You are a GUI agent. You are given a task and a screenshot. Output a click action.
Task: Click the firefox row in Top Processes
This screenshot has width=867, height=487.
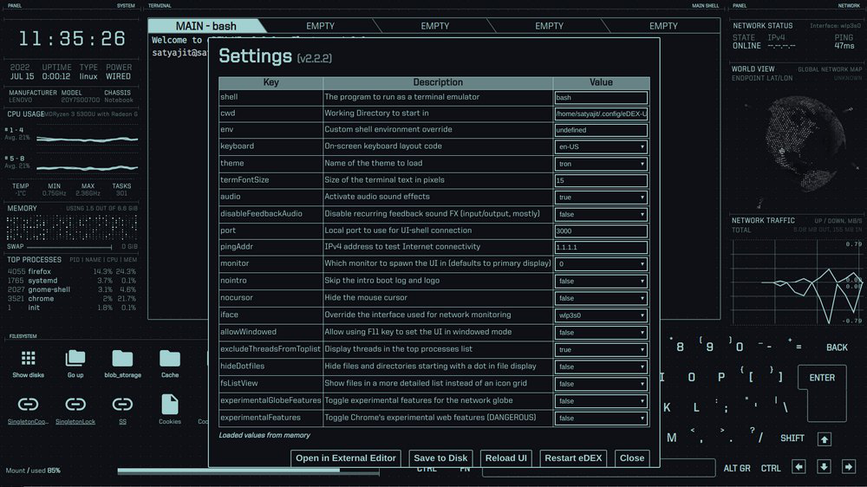tap(72, 271)
